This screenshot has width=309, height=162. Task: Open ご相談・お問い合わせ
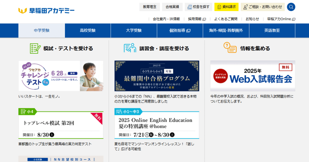tap(263, 7)
